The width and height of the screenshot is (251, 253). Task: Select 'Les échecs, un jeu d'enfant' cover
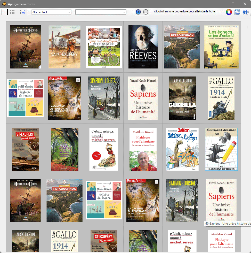(221, 47)
